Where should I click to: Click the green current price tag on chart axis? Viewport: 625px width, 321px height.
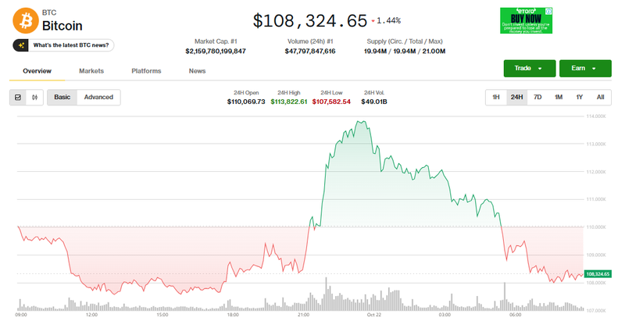pyautogui.click(x=597, y=274)
